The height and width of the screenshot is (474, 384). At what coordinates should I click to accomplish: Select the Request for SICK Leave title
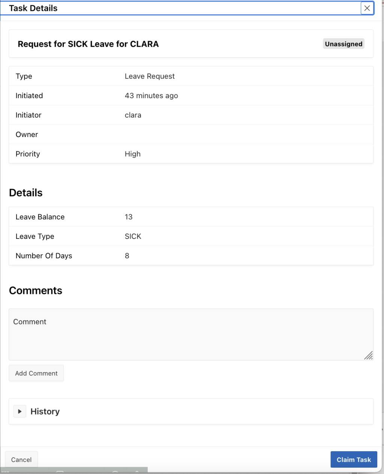[x=88, y=44]
